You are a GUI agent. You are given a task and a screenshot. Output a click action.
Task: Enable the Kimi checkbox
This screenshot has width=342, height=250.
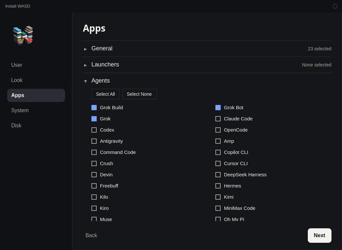[218, 197]
